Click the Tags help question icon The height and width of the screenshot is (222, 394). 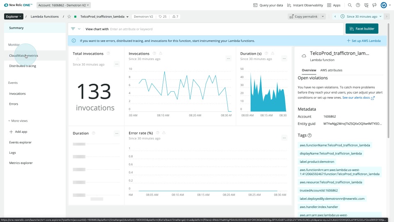coord(309,135)
